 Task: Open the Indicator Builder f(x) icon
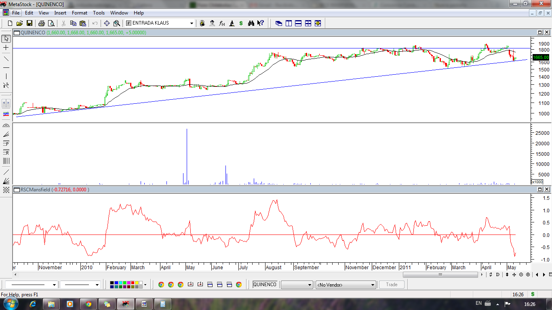222,23
